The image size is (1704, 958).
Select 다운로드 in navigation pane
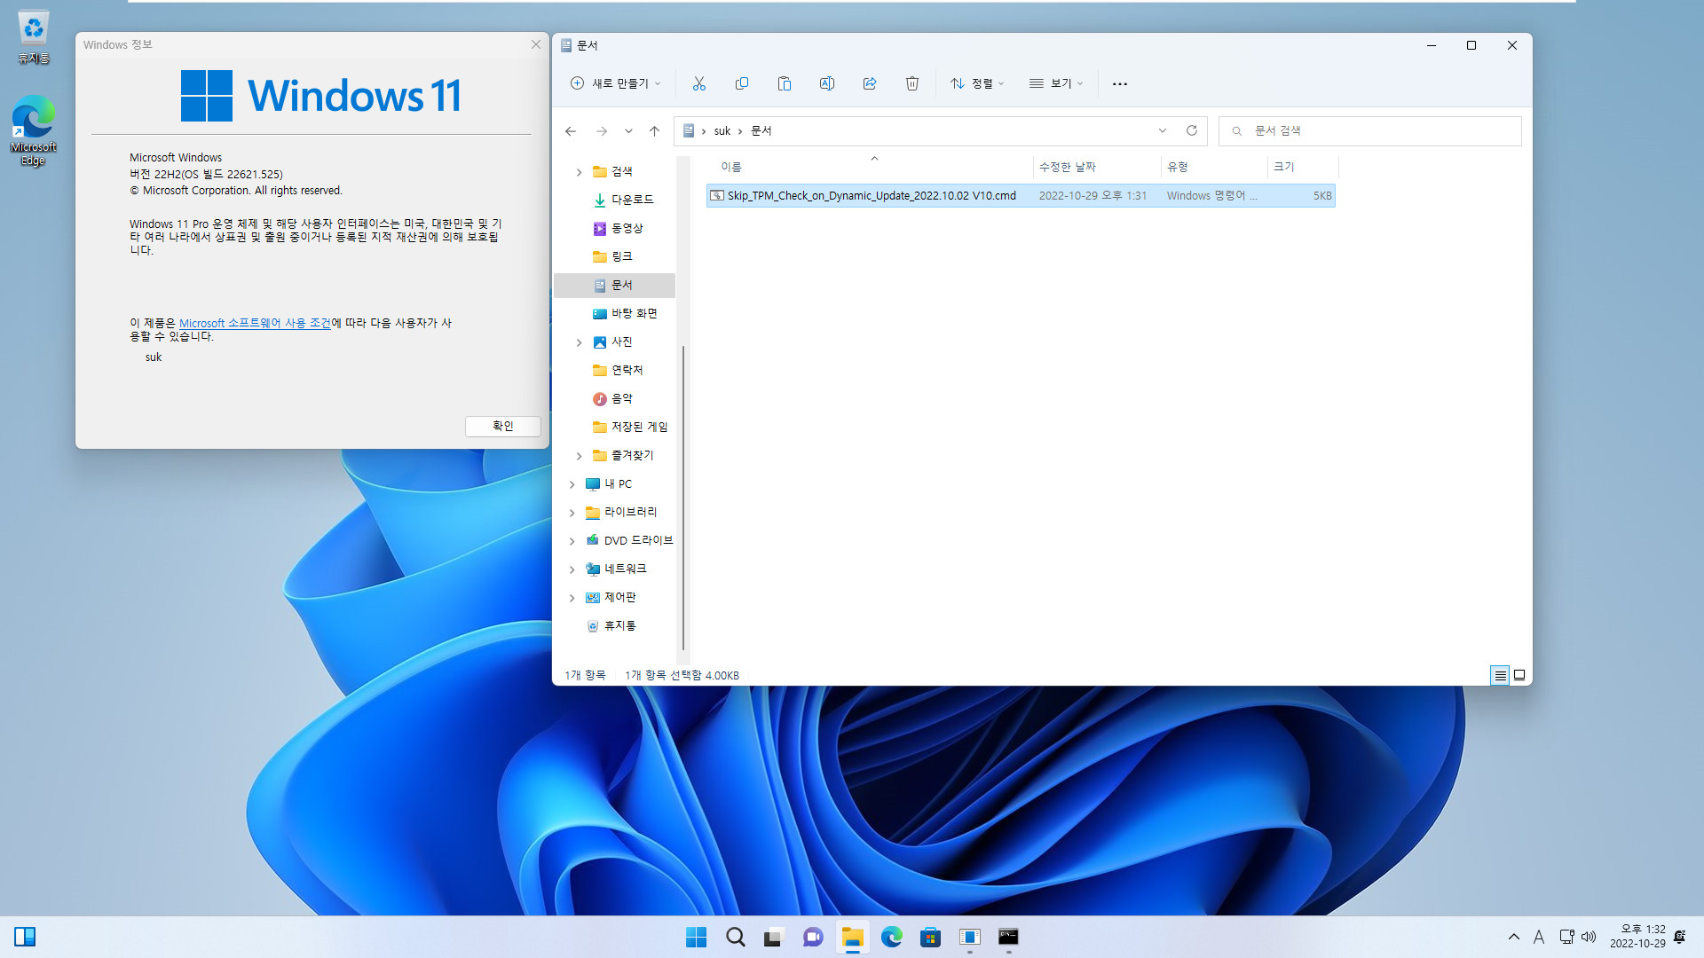point(623,200)
